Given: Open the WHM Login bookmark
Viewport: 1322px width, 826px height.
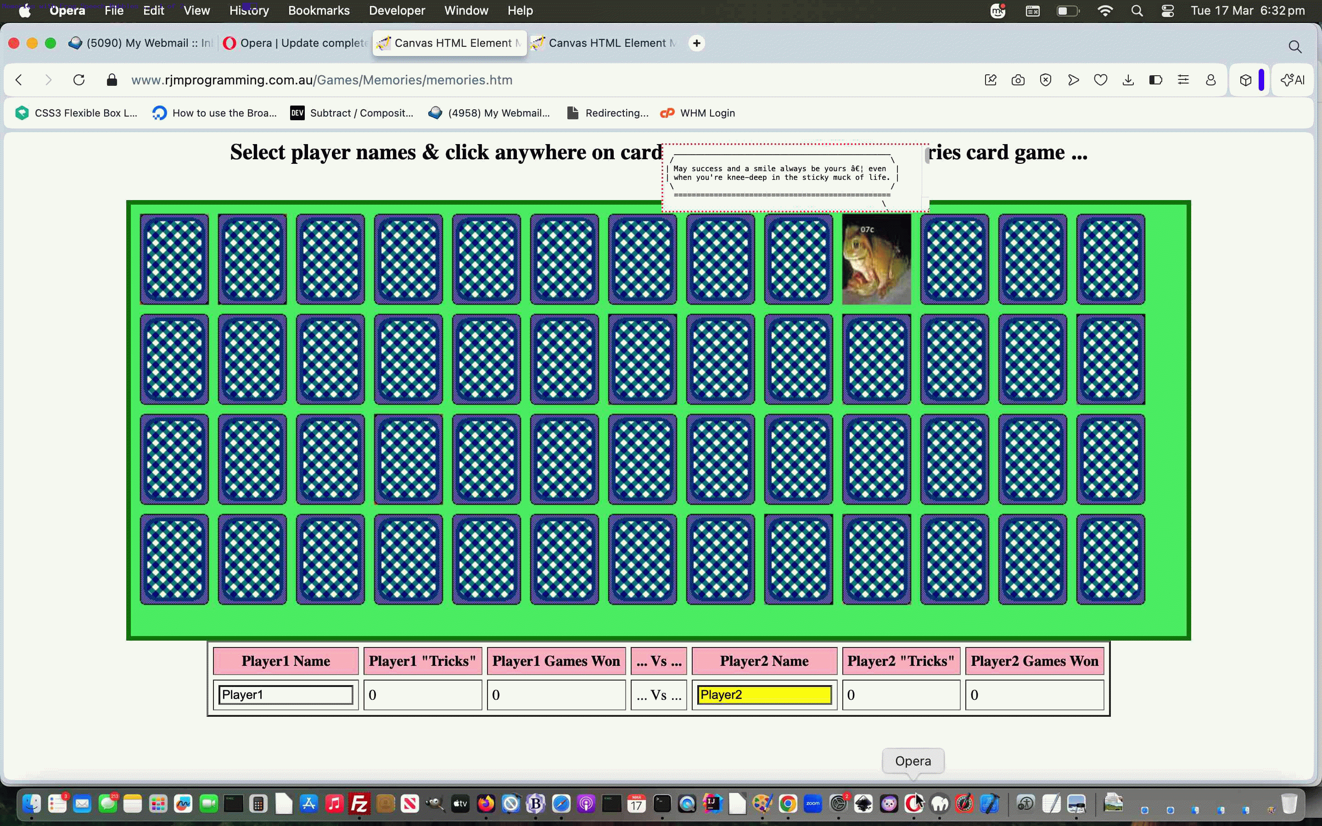Looking at the screenshot, I should pos(707,113).
